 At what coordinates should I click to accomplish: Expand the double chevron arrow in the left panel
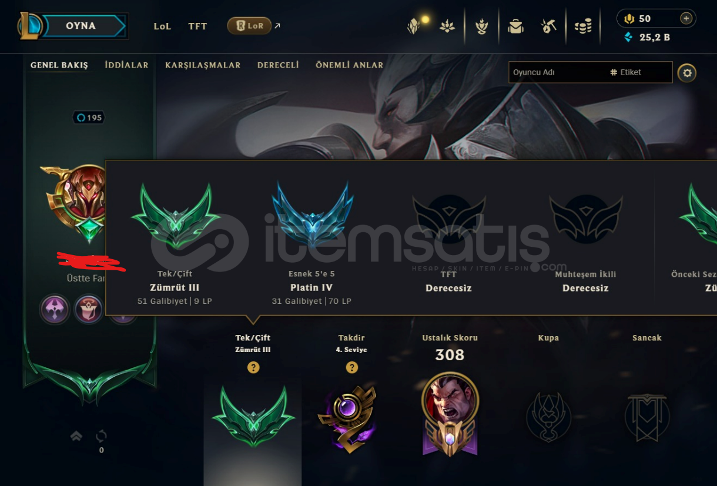tap(76, 436)
